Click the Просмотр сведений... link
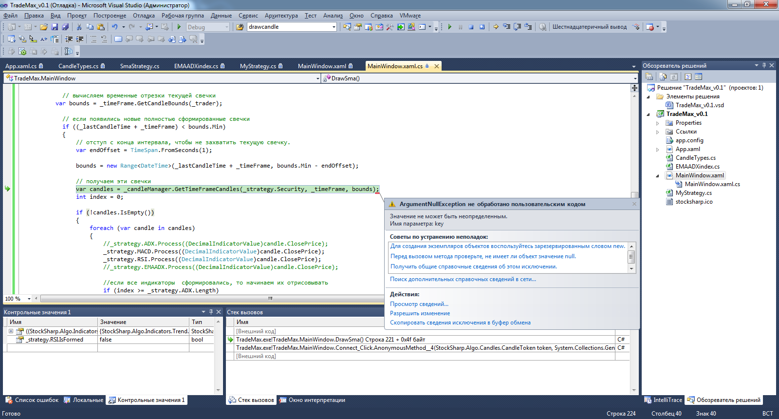The image size is (779, 419). tap(419, 304)
